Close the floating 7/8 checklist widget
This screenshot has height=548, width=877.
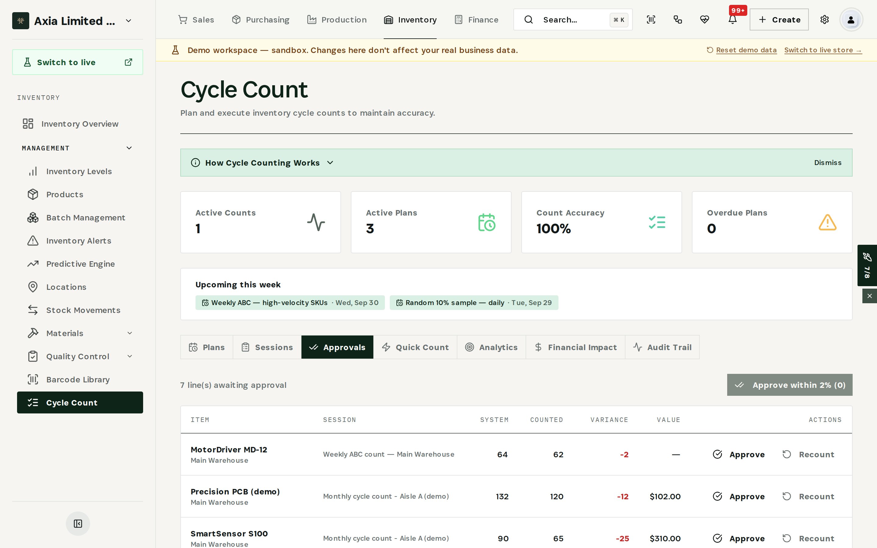tap(869, 296)
